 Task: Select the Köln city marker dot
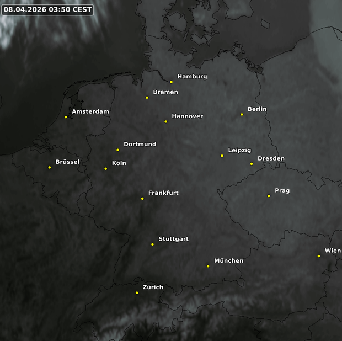(106, 169)
